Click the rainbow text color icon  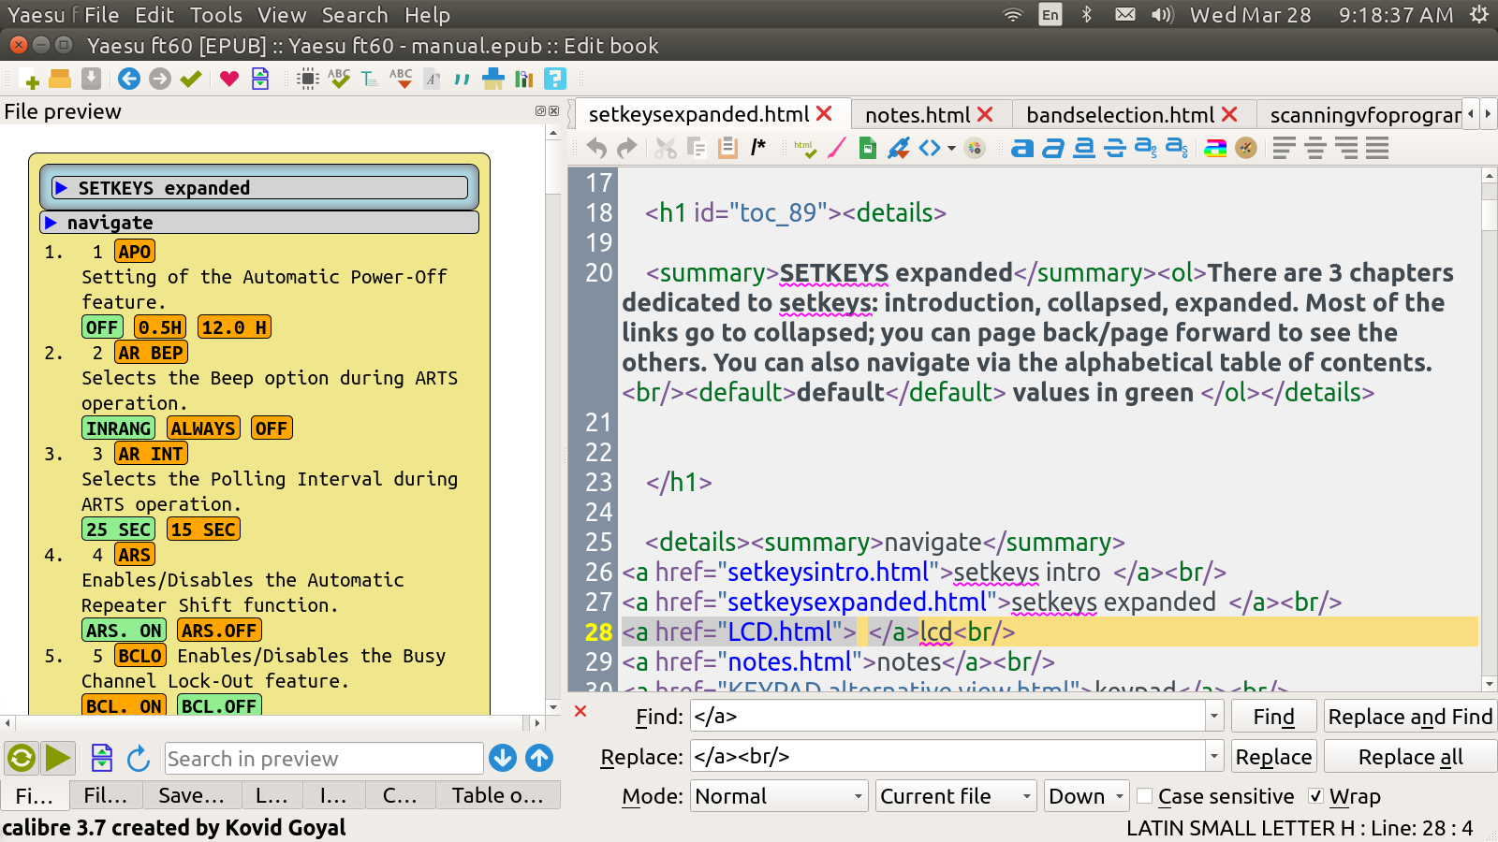pos(1214,148)
